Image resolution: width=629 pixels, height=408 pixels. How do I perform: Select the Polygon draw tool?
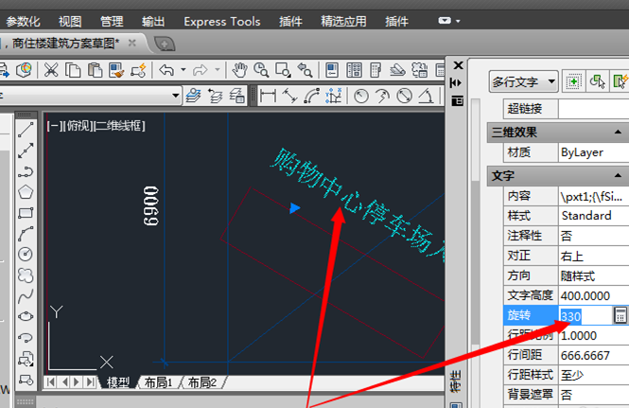tap(26, 192)
